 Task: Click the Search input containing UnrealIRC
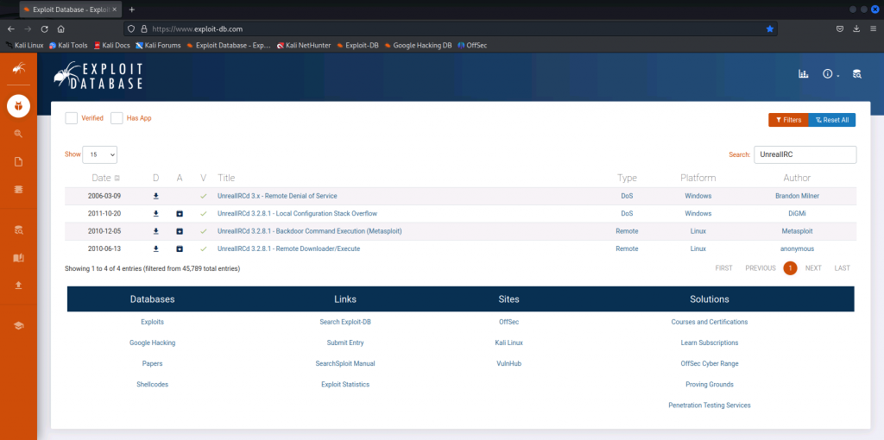[x=805, y=154]
